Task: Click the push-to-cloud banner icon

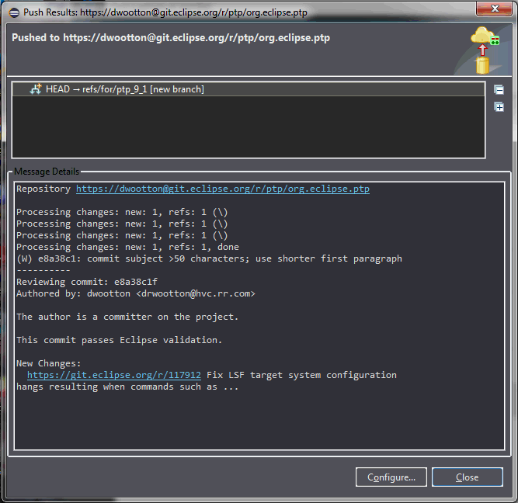Action: pos(484,50)
